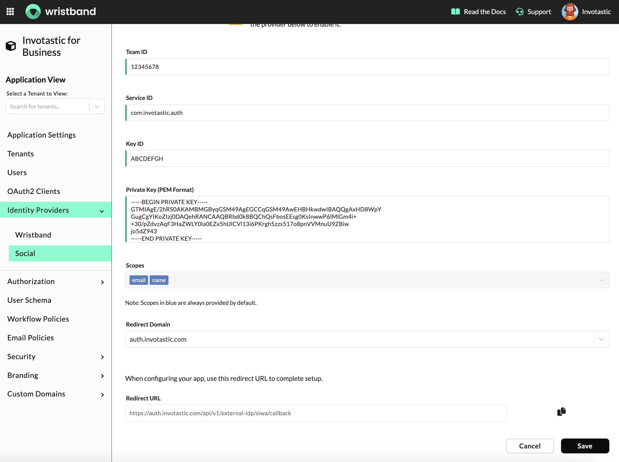Click the wristband brand name
Viewport: 619px width, 462px height.
(71, 11)
